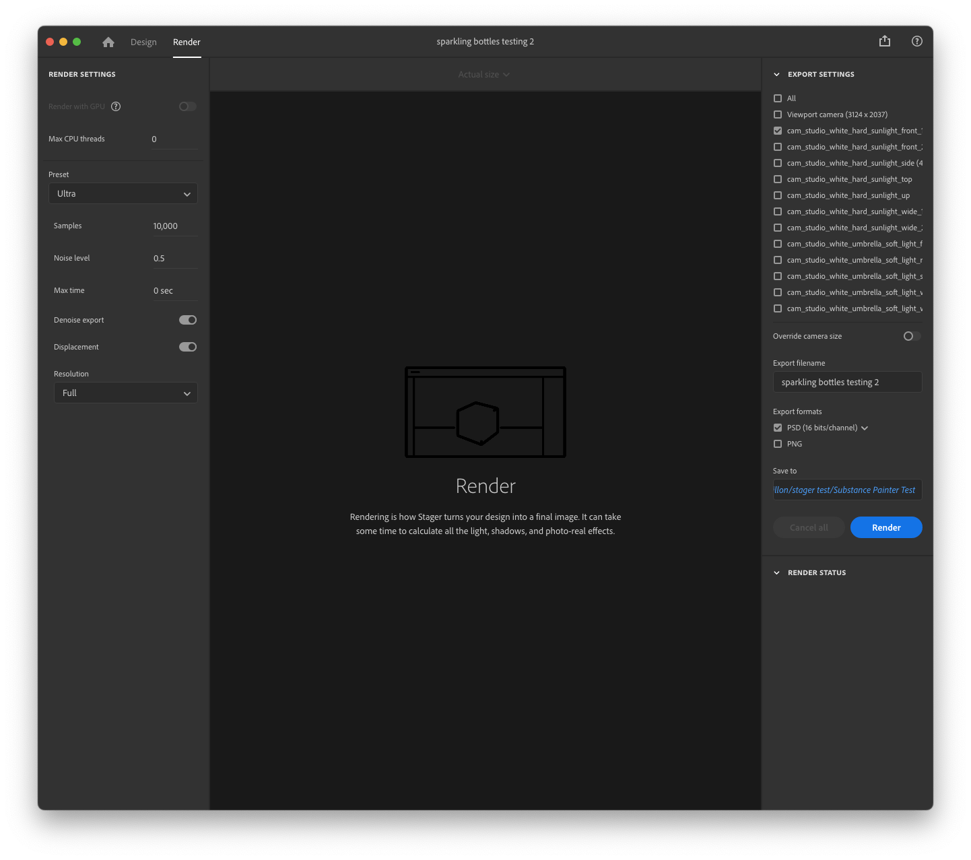Uncheck the PSD export format
971x860 pixels.
coord(778,428)
